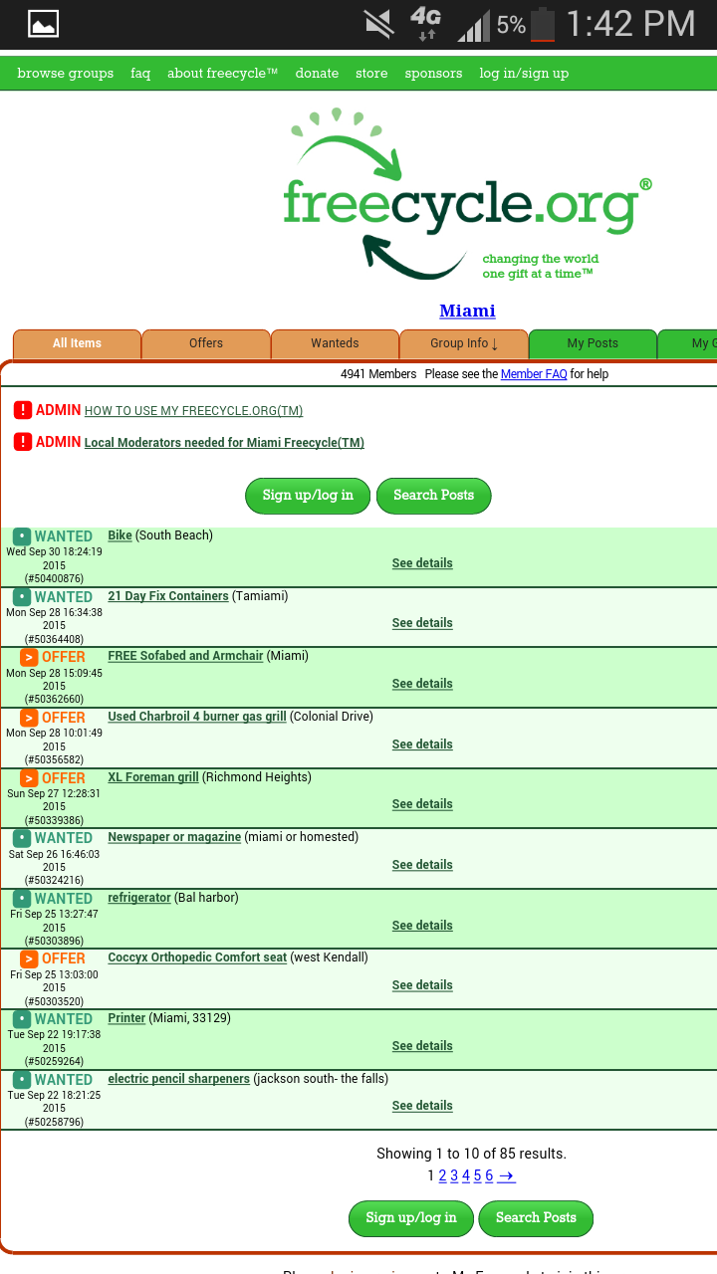Open the Miami group link

[x=467, y=311]
